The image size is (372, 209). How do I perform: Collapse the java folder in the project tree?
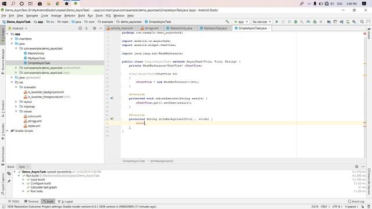12,44
